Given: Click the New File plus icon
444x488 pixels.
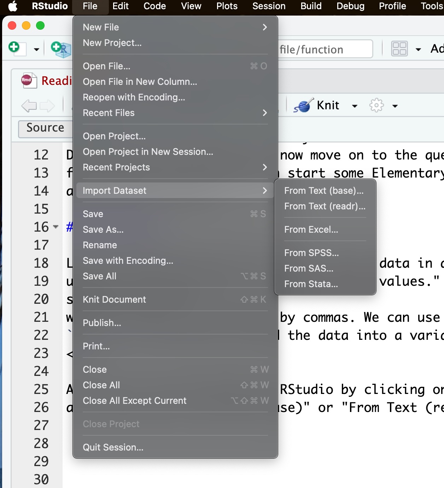Looking at the screenshot, I should pyautogui.click(x=15, y=48).
